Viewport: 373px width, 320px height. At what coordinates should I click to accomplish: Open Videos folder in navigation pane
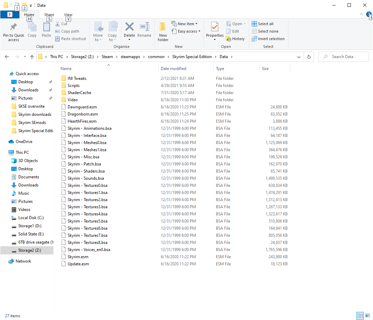(x=21, y=210)
